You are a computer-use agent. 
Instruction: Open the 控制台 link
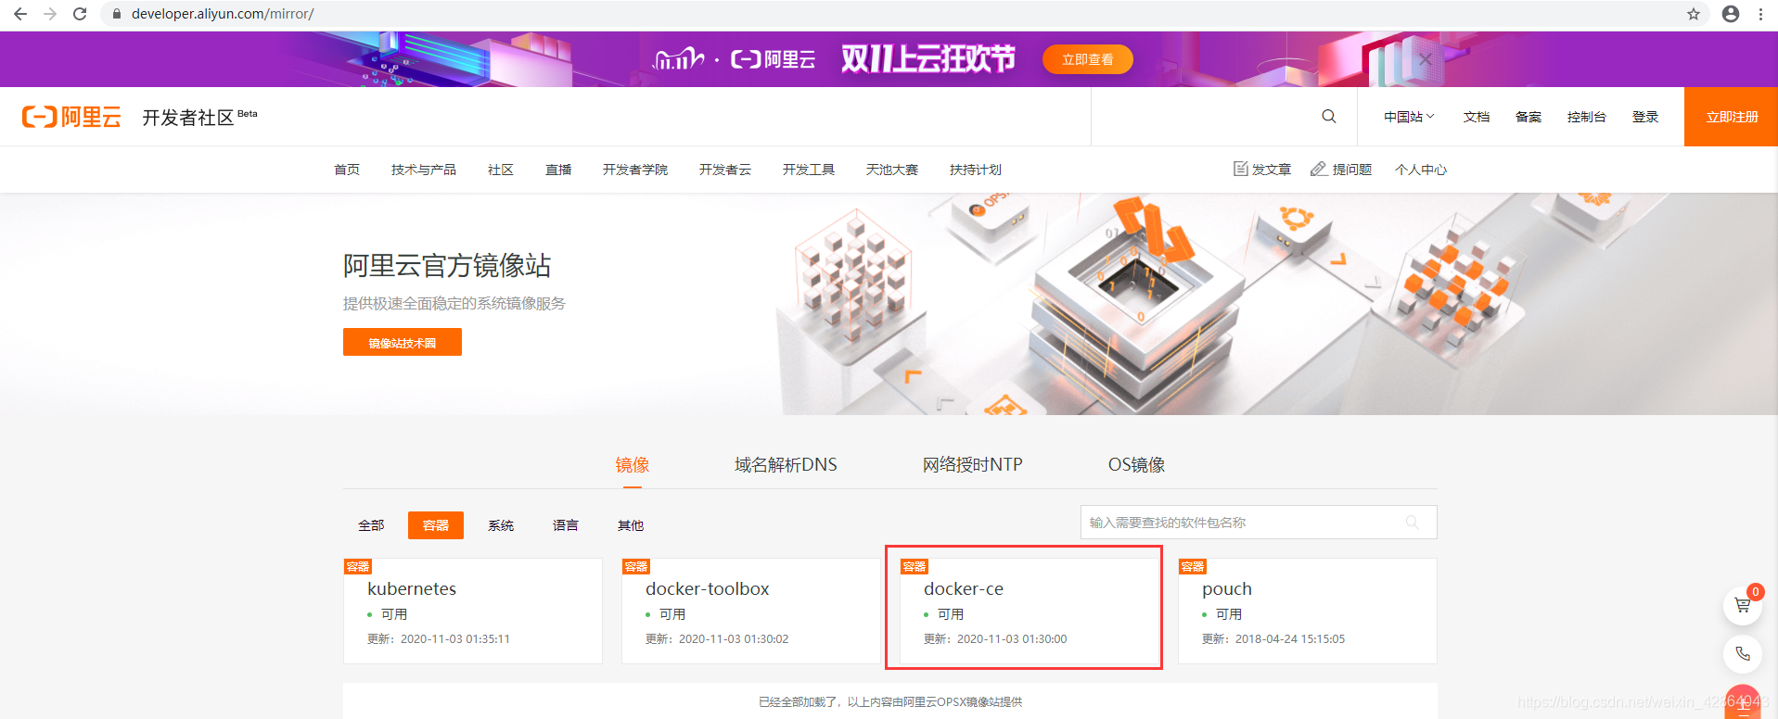[x=1586, y=117]
